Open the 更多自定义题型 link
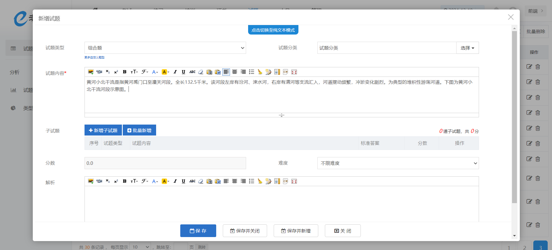The height and width of the screenshot is (250, 552). 94,58
